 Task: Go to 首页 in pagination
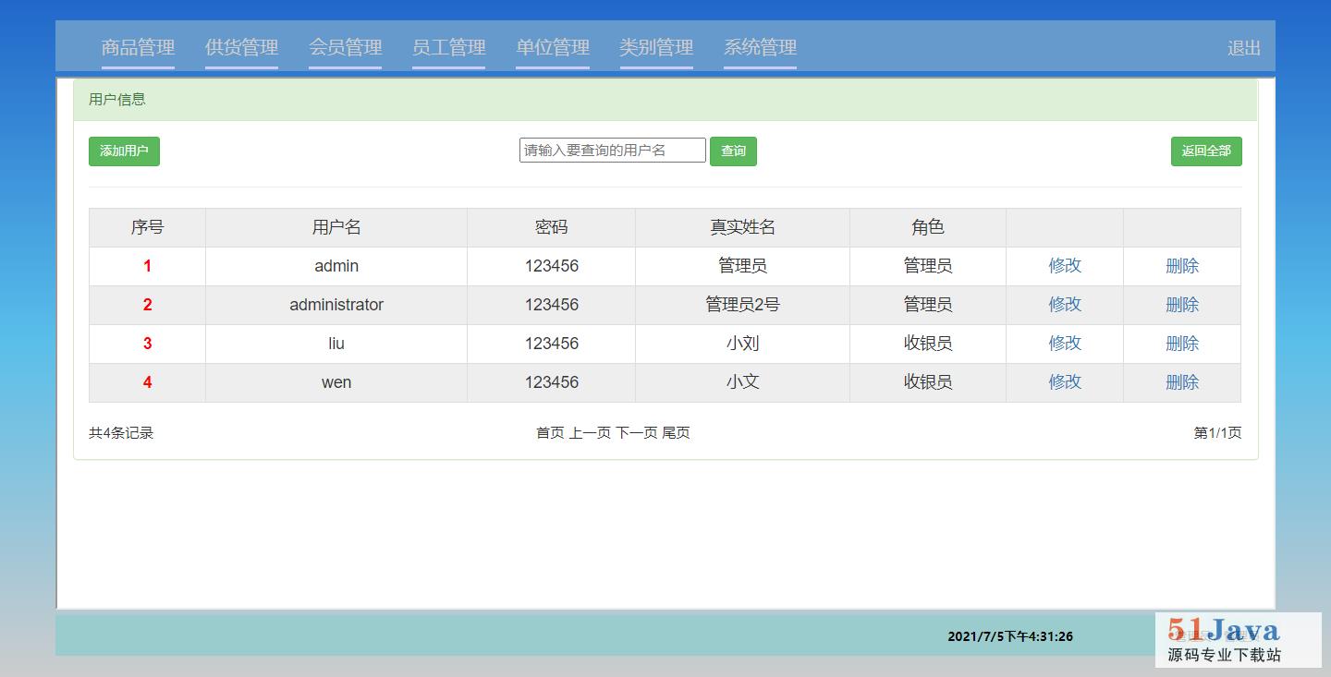[550, 433]
